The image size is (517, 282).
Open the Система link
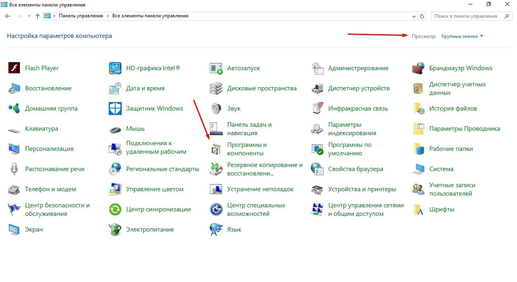[441, 169]
